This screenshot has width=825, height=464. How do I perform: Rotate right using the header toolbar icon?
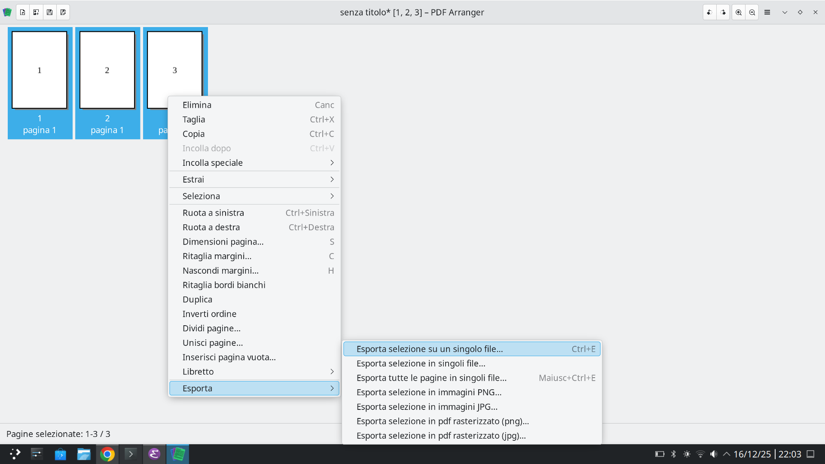point(724,12)
